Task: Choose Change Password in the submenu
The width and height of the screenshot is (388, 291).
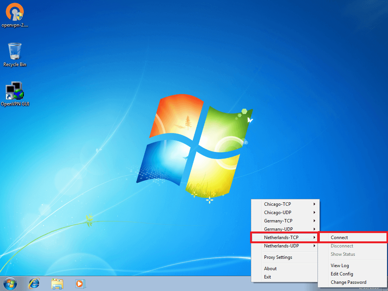Action: coord(353,282)
